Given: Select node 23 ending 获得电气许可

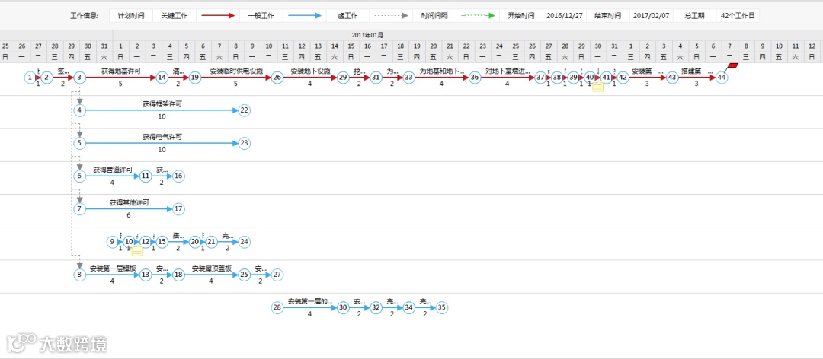Looking at the screenshot, I should [244, 143].
